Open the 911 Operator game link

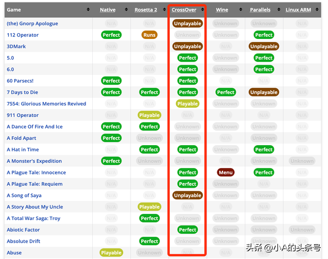(x=23, y=115)
